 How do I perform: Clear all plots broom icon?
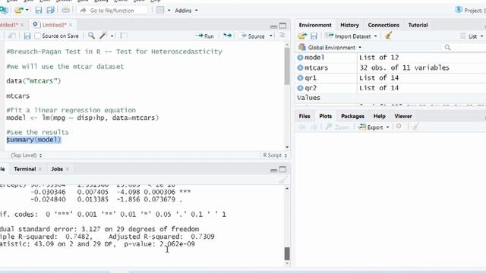(415, 127)
